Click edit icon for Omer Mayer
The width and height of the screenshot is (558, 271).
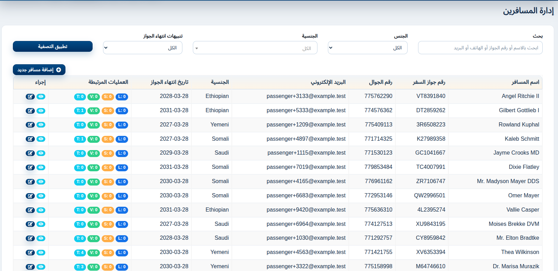[30, 196]
